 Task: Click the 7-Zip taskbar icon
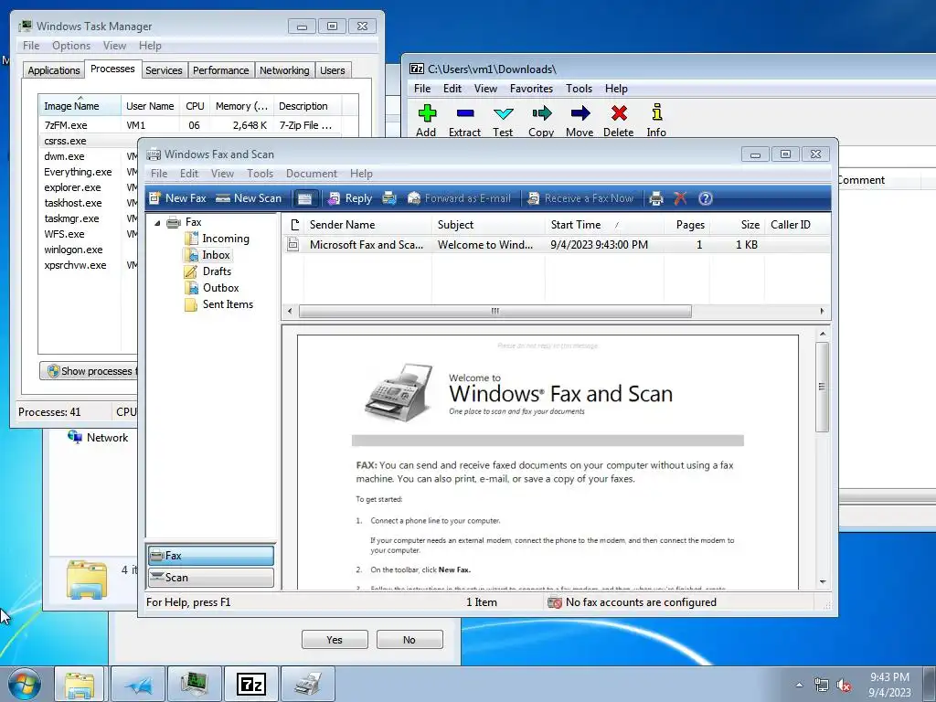(x=251, y=684)
